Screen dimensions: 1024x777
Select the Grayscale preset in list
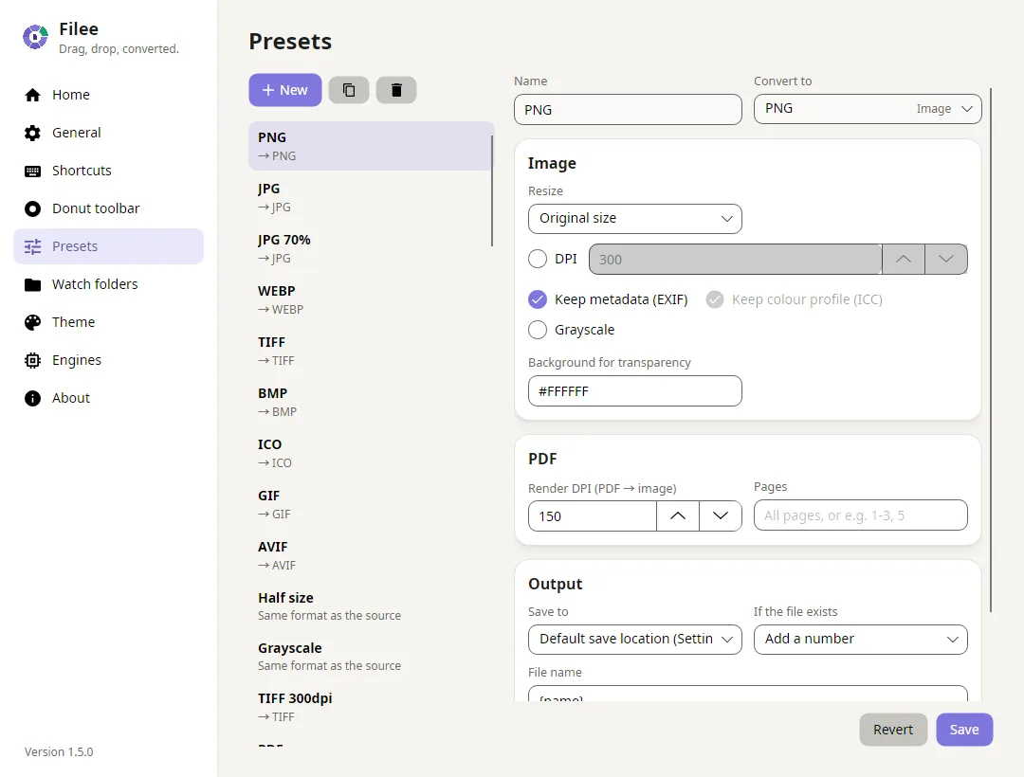click(371, 657)
